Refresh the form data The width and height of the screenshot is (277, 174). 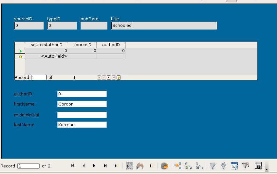(164, 166)
